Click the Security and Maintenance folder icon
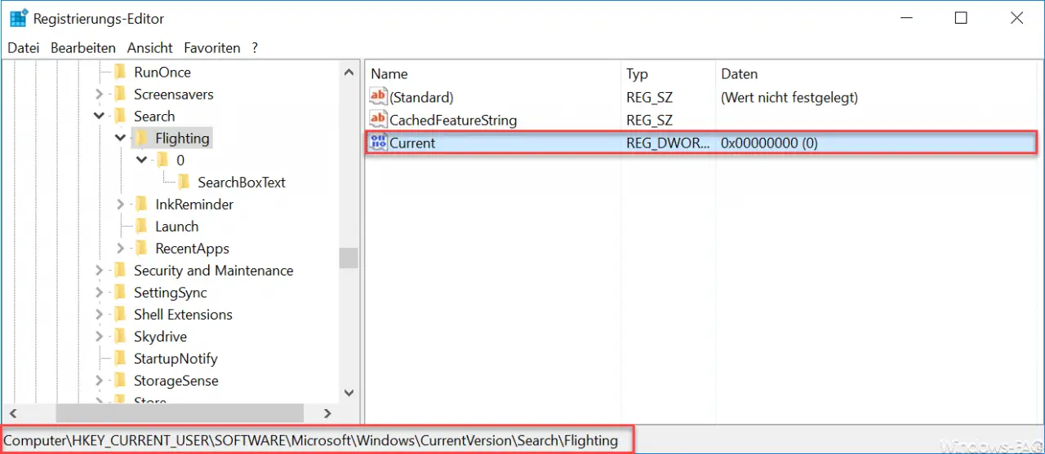This screenshot has height=454, width=1045. click(120, 270)
